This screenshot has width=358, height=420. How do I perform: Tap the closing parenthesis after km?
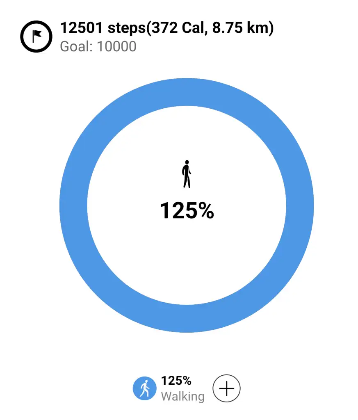[271, 28]
